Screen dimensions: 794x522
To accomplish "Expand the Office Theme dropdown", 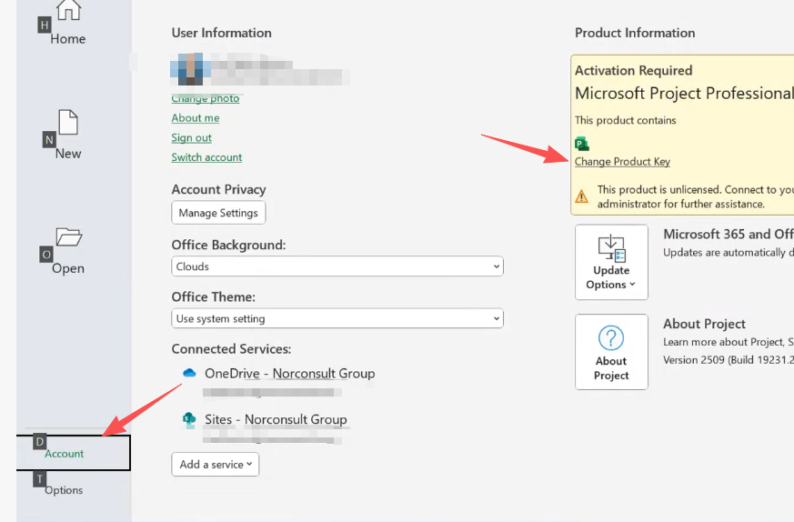I will (337, 319).
